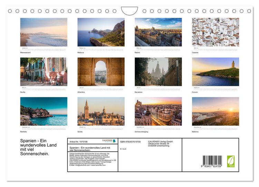Image resolution: width=259 pixels, height=187 pixels.
Task: Click "Artikel-Nr. 1975198"
Action: click(78, 142)
